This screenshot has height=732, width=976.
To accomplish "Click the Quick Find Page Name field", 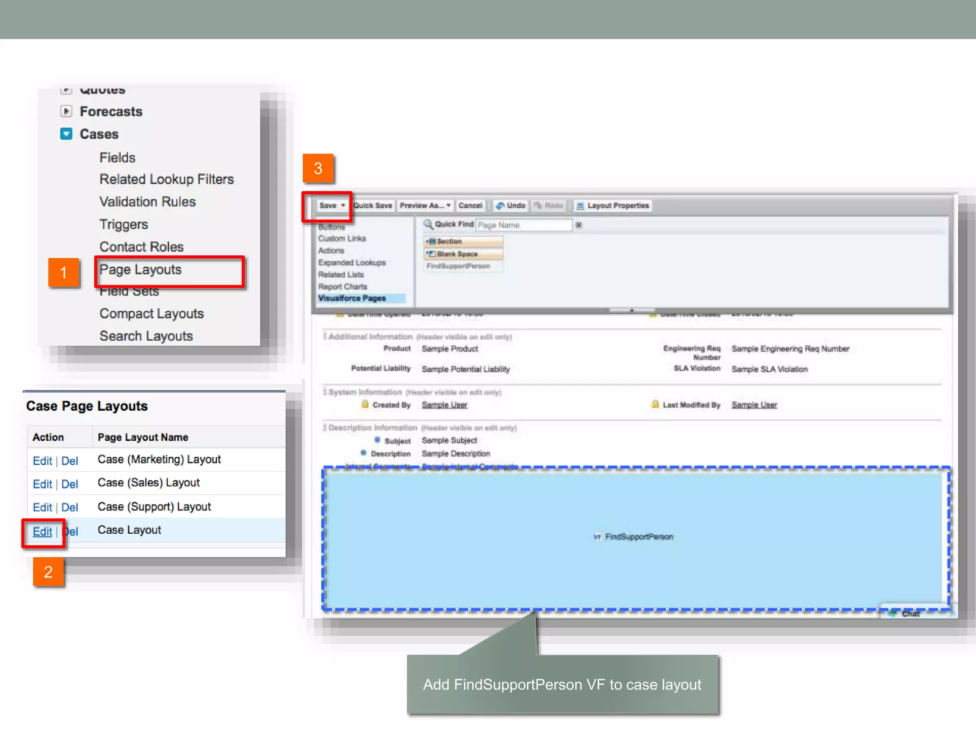I will click(x=524, y=225).
